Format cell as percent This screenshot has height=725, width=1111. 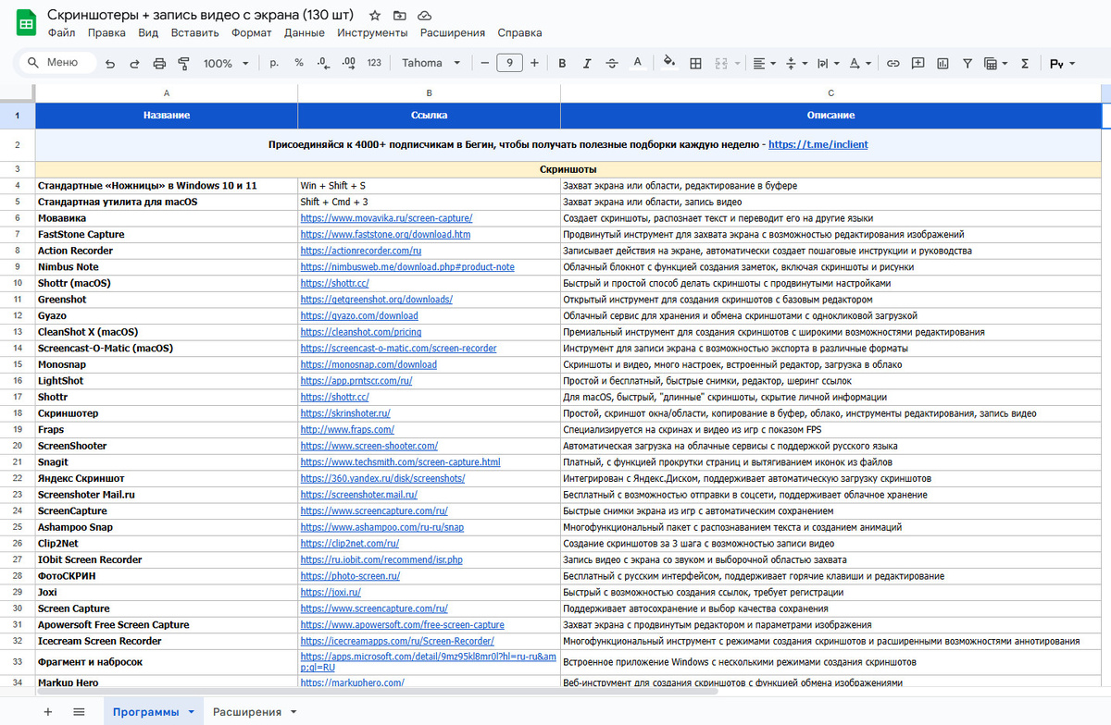[x=299, y=63]
